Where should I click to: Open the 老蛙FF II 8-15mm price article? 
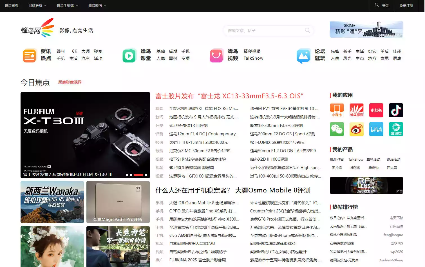[x=199, y=142]
